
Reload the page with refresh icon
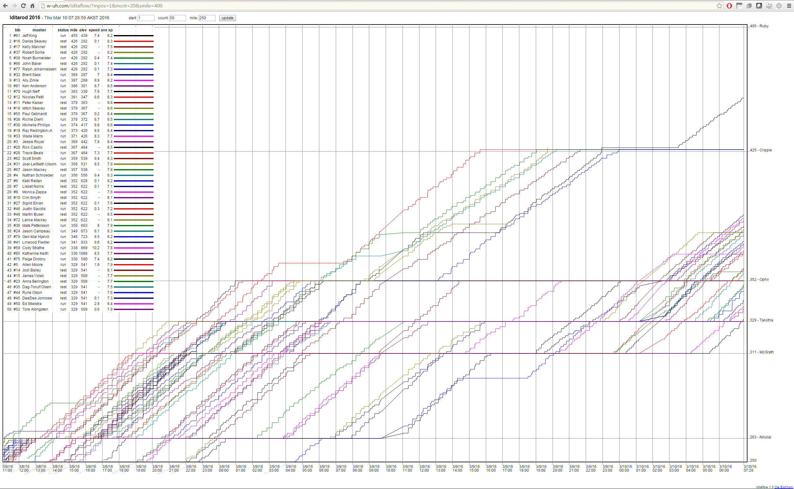tap(23, 6)
